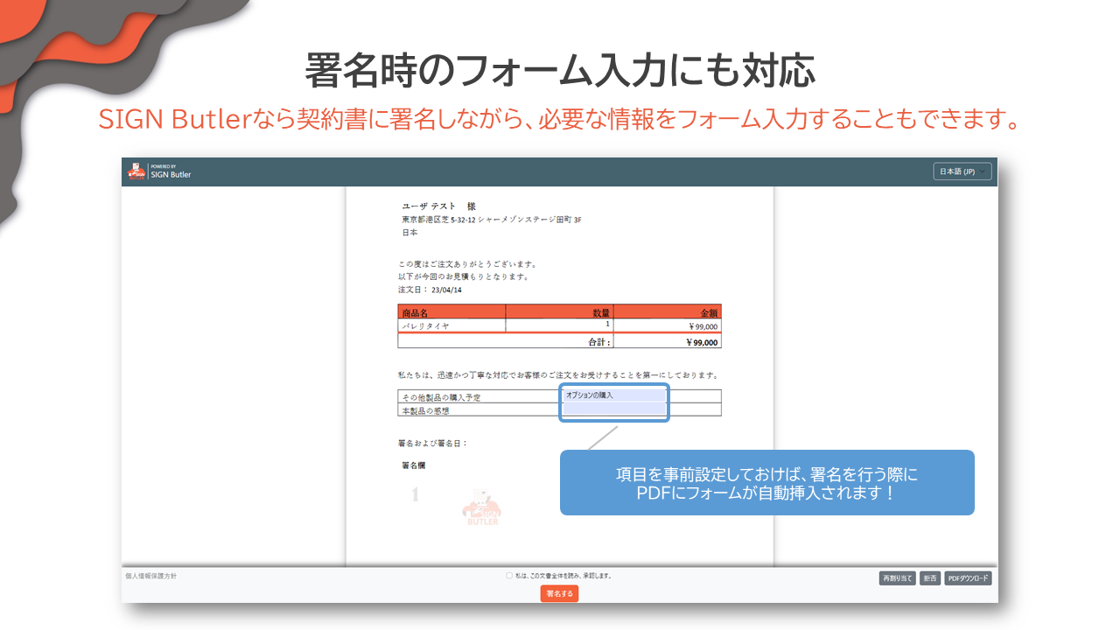Tick the 'read and accept entire document' checkbox
Screen dimensions: 1120x630
click(x=509, y=576)
